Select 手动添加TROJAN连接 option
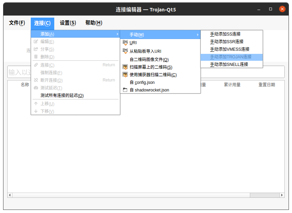292x213 pixels. pyautogui.click(x=232, y=57)
